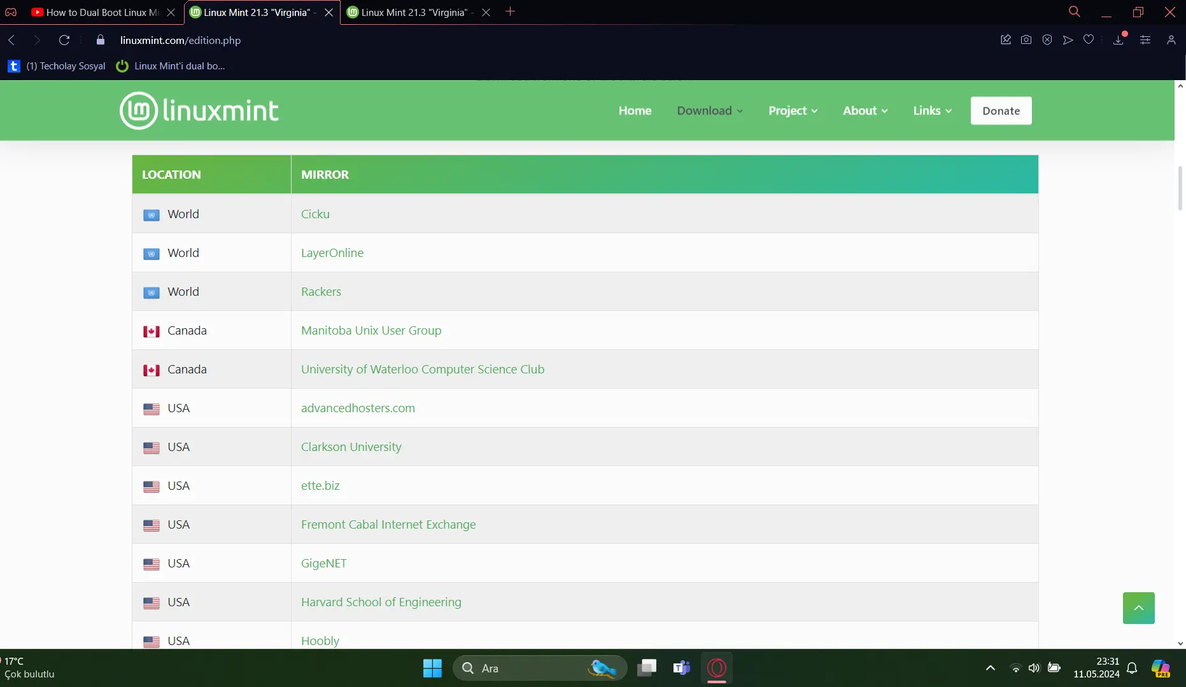This screenshot has height=687, width=1186.
Task: Open the Hoobly mirror link
Action: [320, 641]
